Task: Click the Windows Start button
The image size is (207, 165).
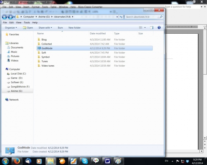Action: (x=5, y=161)
